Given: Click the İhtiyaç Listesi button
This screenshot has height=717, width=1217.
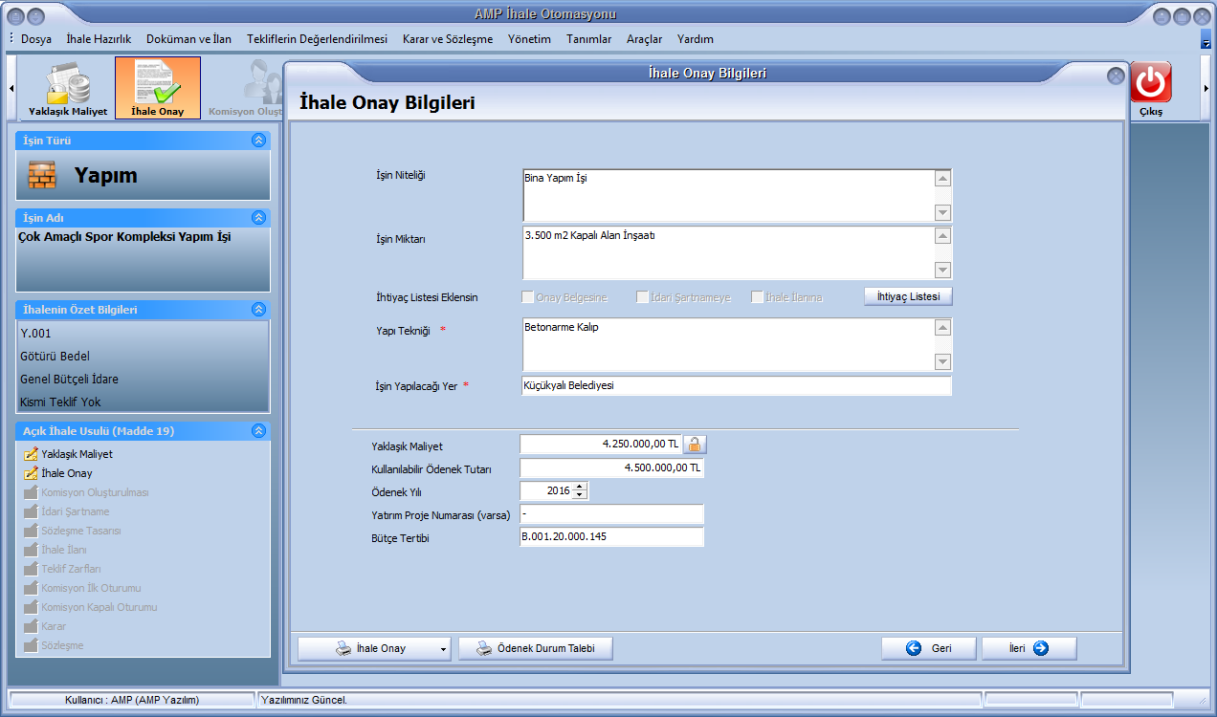Looking at the screenshot, I should pos(908,296).
